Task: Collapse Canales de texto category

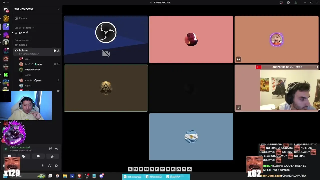Action: [24, 28]
